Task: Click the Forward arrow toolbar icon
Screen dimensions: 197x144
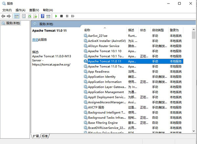Action: point(9,16)
